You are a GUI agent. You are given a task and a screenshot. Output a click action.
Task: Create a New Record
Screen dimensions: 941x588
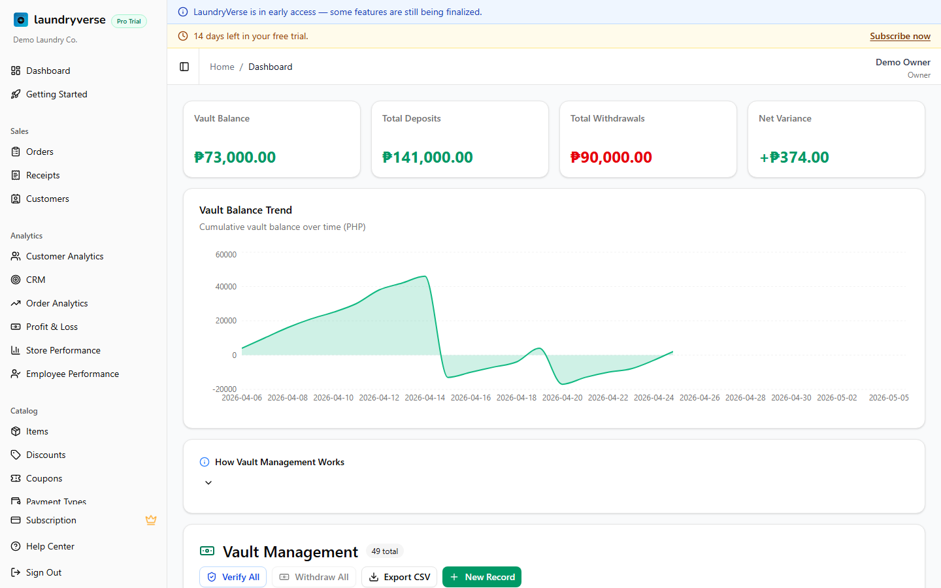482,577
